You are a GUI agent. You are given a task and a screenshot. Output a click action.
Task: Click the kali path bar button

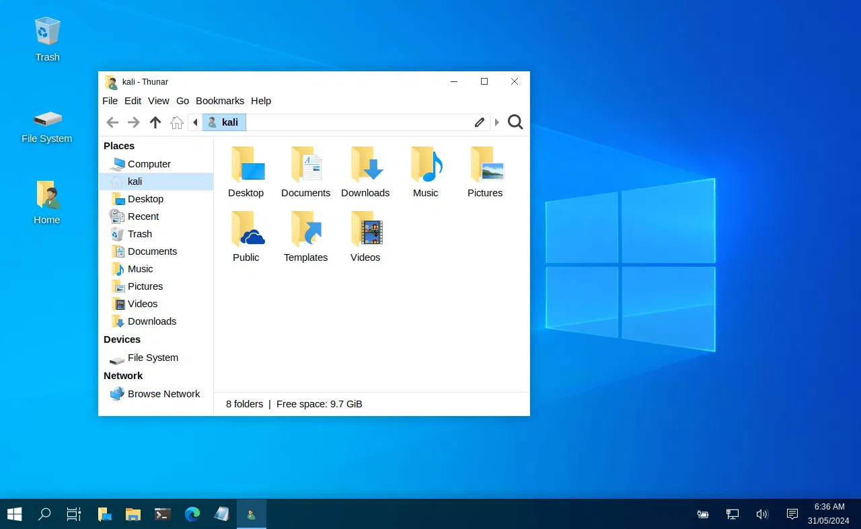(224, 122)
